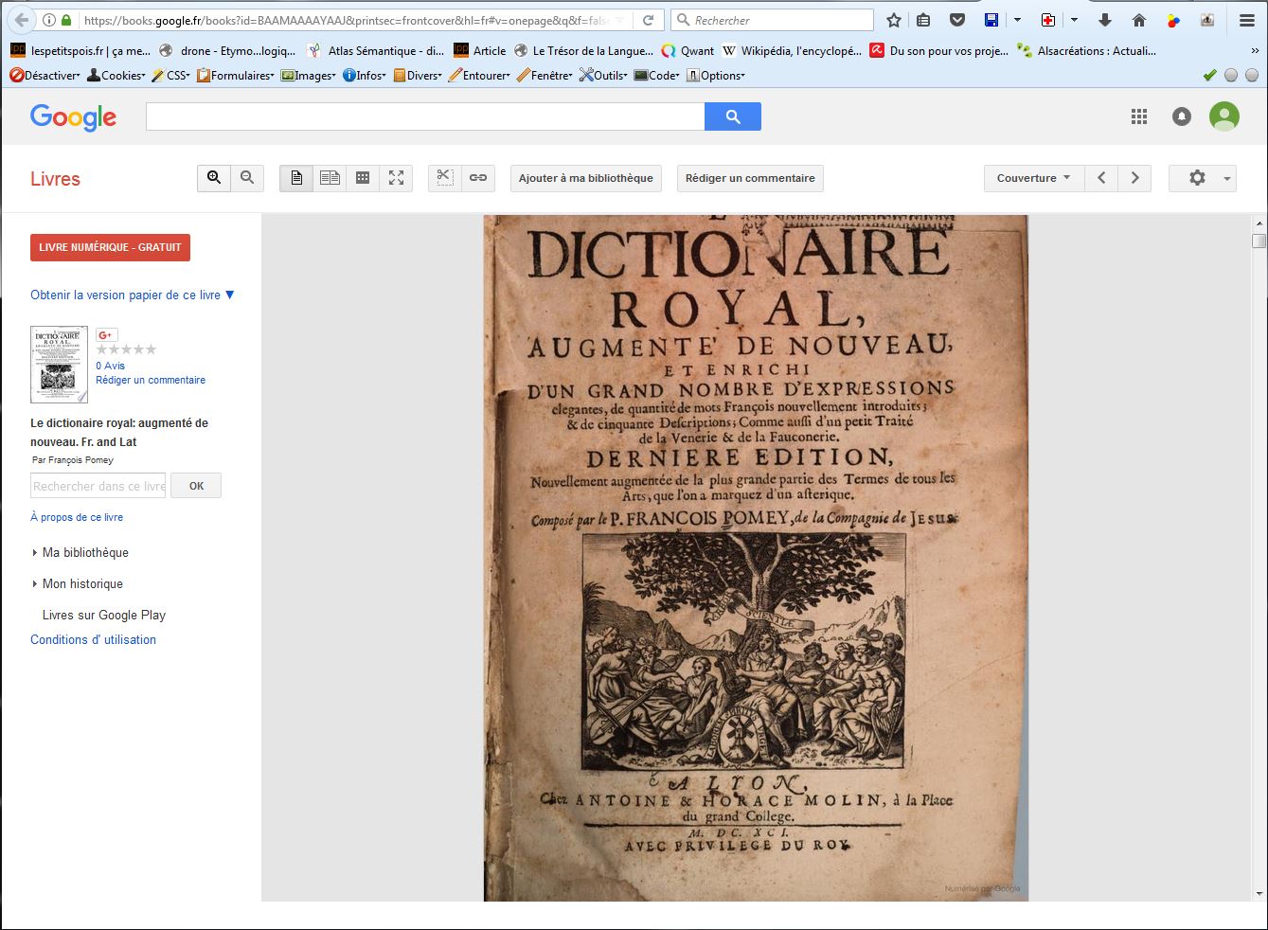Open the Google apps grid
Viewport: 1268px width, 930px height.
click(1139, 116)
